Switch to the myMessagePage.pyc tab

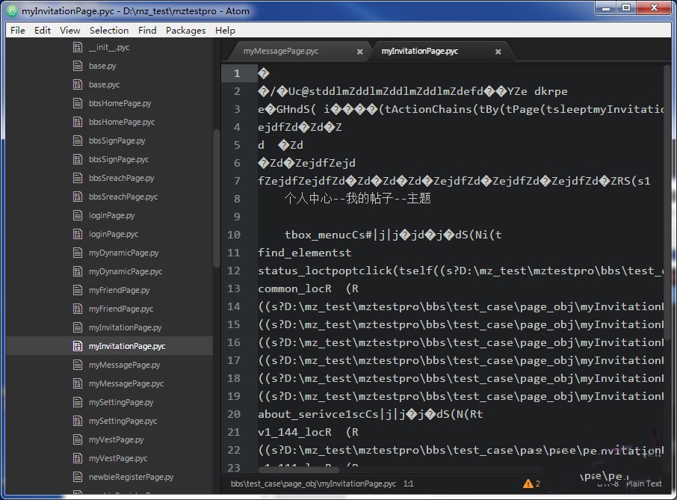coord(281,51)
